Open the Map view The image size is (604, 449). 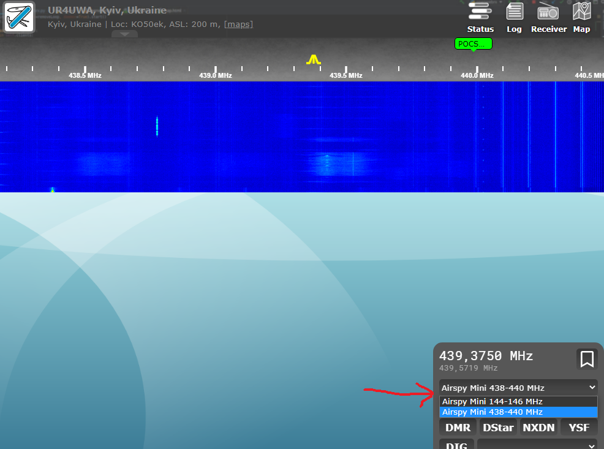(581, 17)
